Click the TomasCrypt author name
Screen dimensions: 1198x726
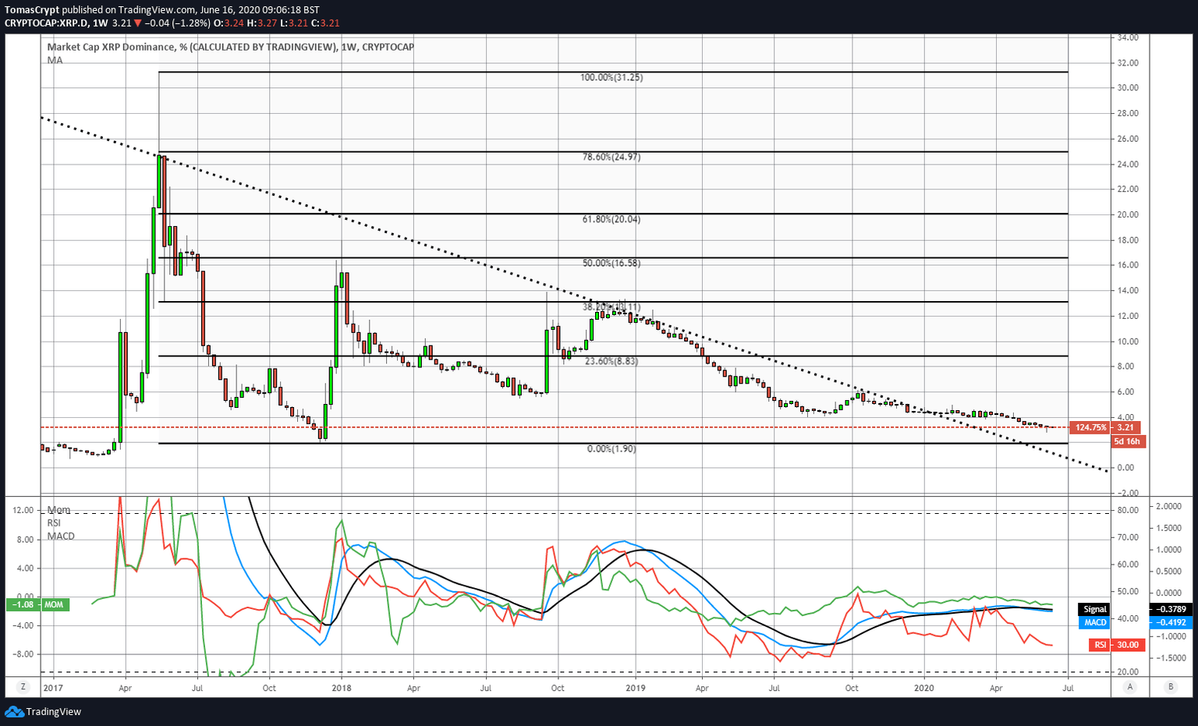32,10
